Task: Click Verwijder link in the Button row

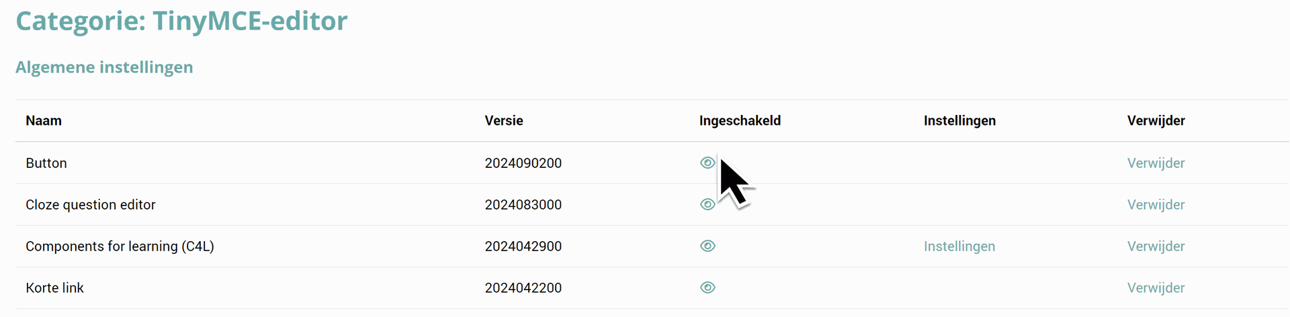Action: [1156, 163]
